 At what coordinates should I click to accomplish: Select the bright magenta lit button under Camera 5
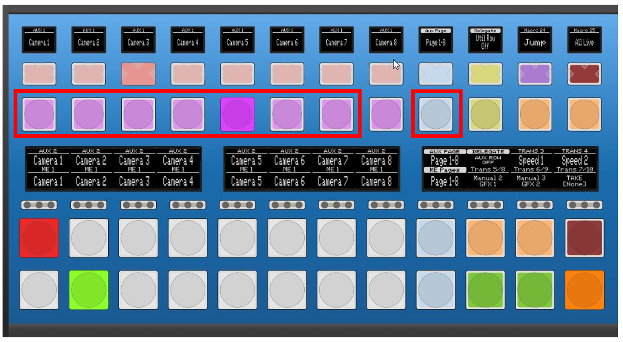click(x=237, y=114)
